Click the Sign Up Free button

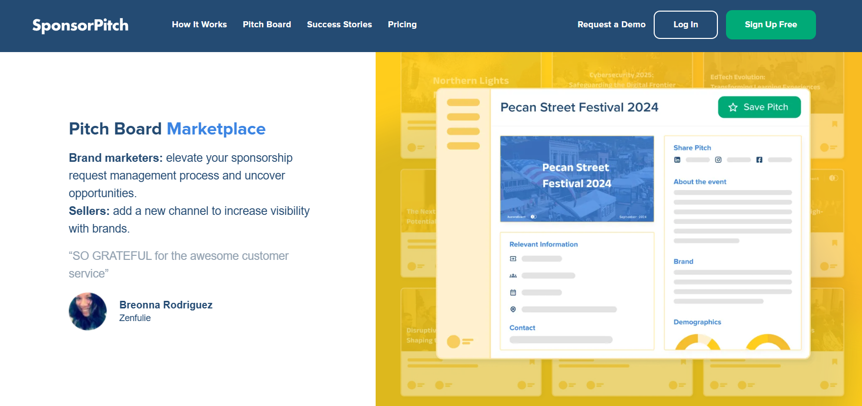click(771, 25)
